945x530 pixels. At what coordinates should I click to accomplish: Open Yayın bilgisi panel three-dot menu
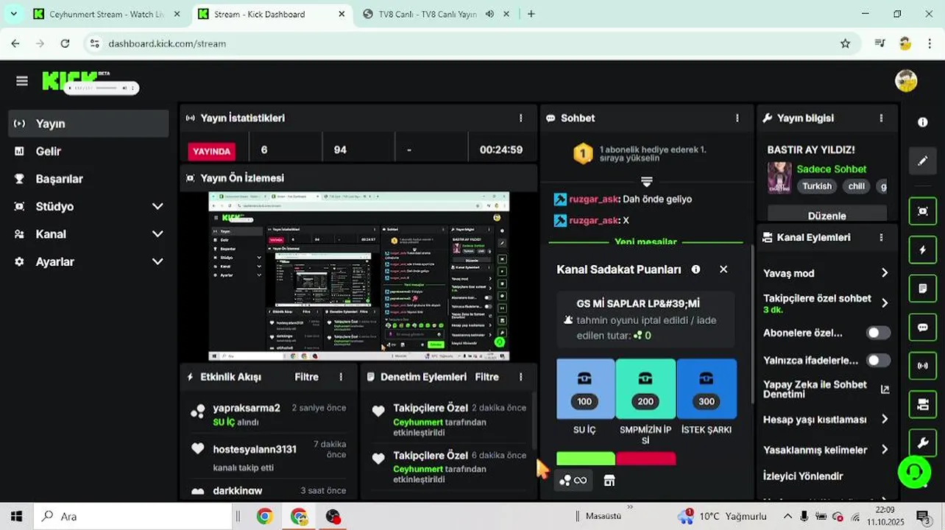point(881,118)
